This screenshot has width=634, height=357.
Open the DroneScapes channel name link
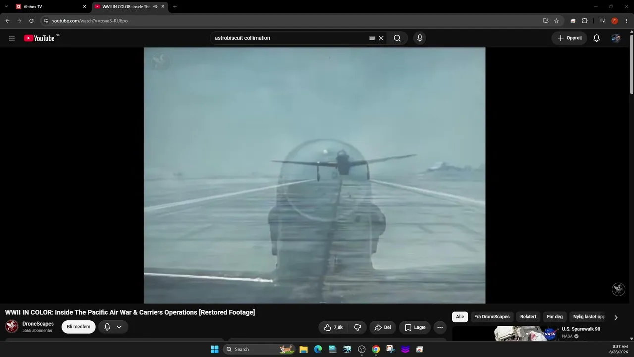(x=38, y=324)
